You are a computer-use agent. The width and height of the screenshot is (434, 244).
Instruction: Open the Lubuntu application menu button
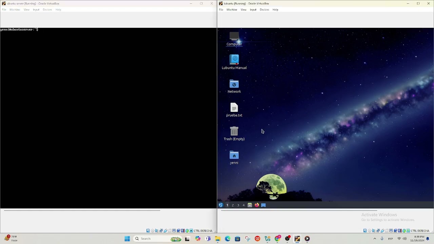coord(221,205)
